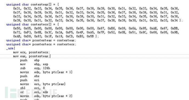Screen dimensions: 189x100
Task: Place cursor on the _asm keyword
Action: [10, 48]
